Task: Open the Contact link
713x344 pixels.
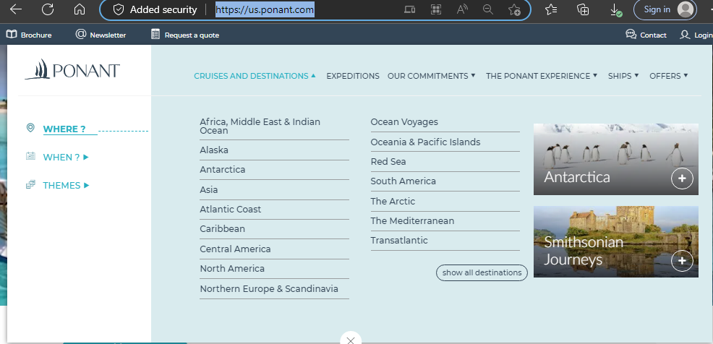Action: point(653,35)
